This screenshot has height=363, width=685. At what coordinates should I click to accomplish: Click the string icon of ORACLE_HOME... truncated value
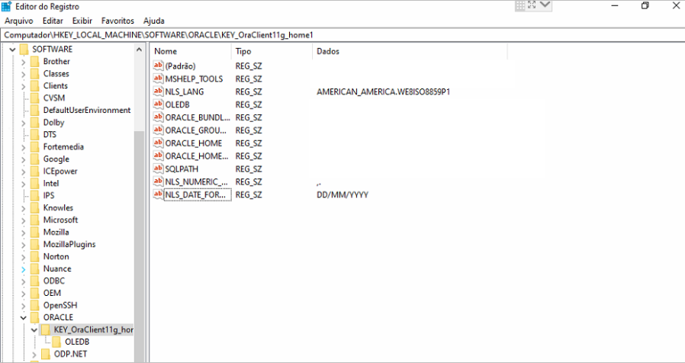point(158,156)
